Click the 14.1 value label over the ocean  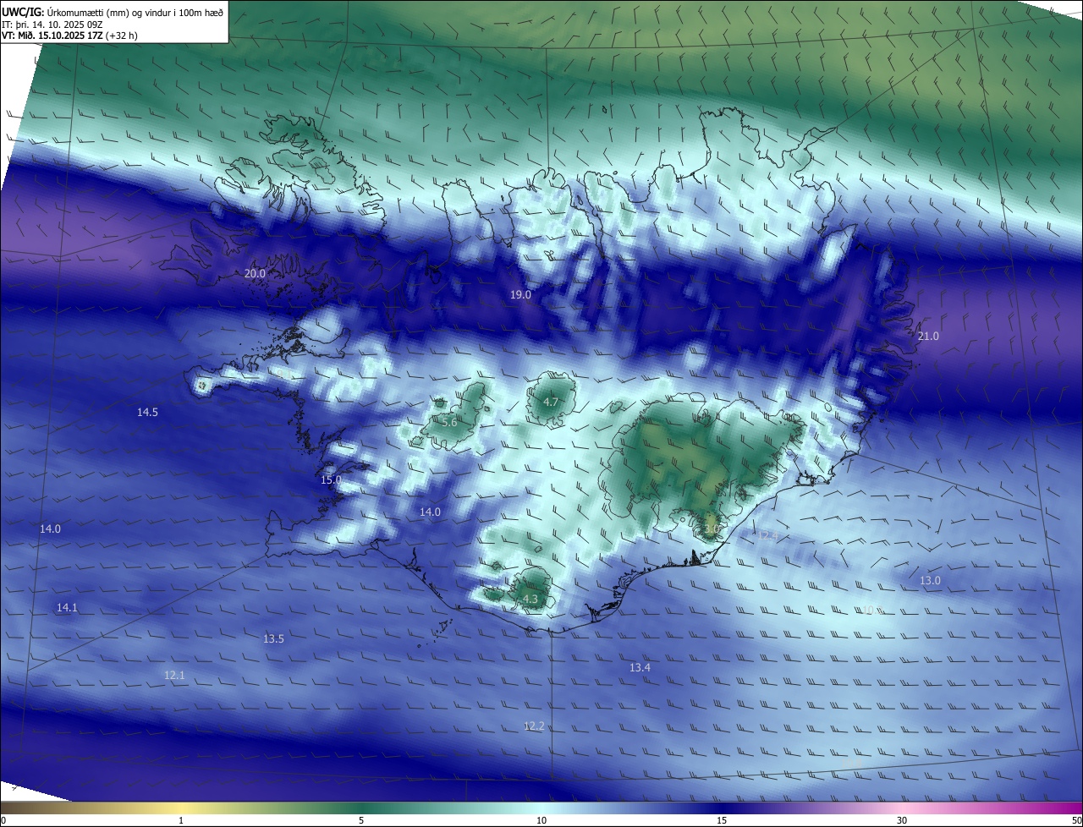(x=67, y=607)
